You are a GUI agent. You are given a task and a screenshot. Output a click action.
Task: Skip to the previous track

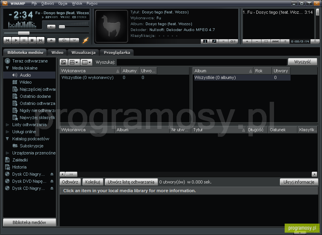[7, 40]
